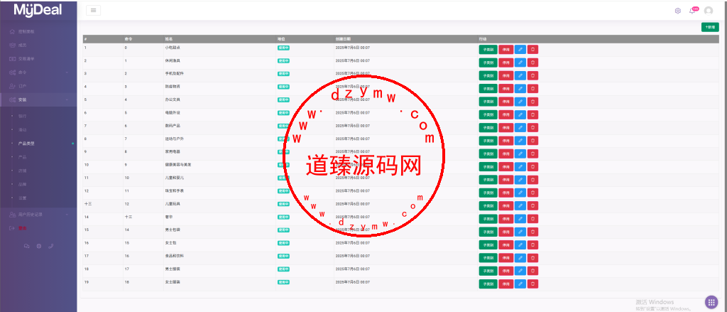Click the name cell 电脑外设
The width and height of the screenshot is (727, 312).
[173, 112]
